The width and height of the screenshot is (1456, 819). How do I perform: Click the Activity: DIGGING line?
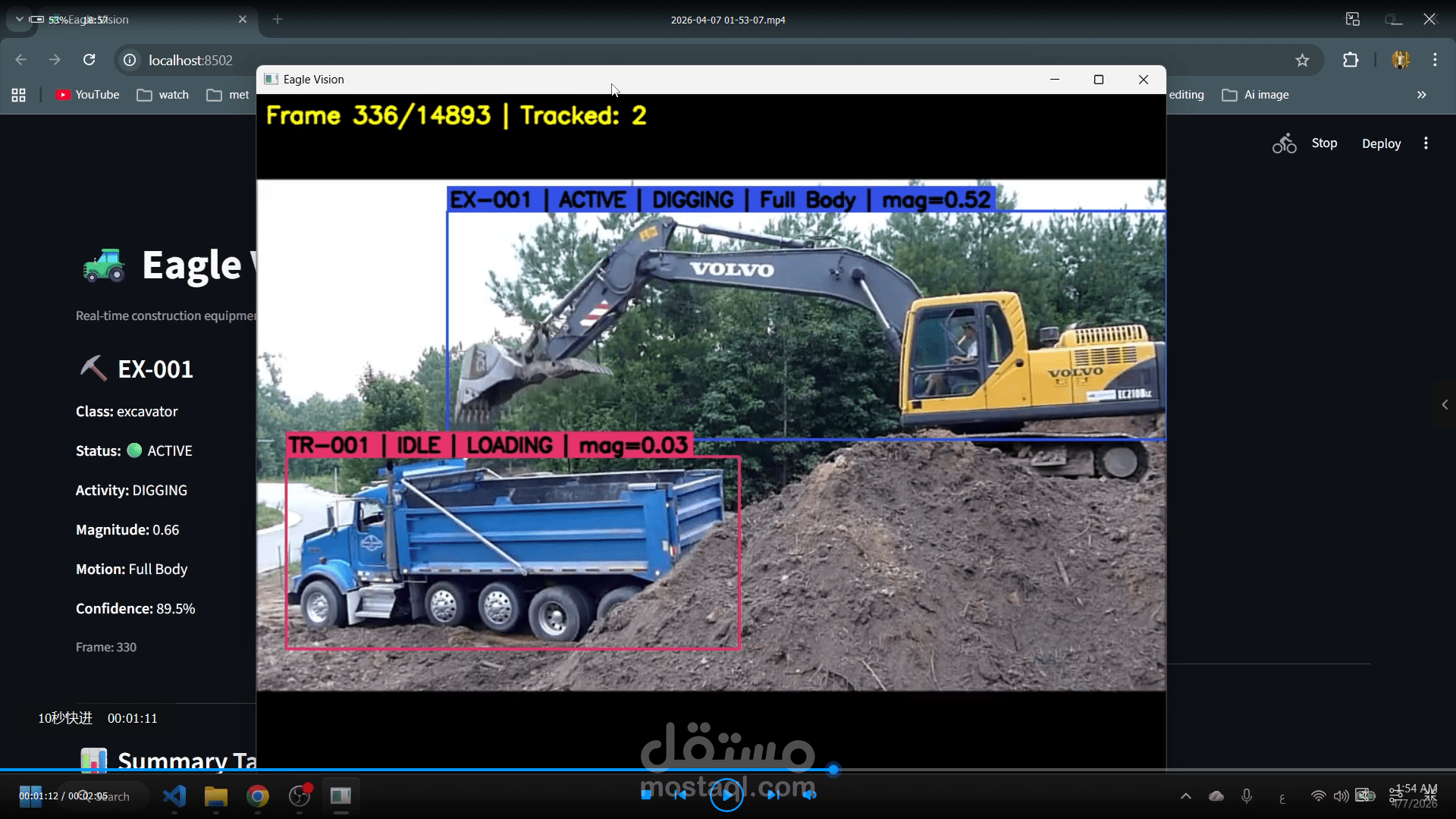(x=131, y=491)
